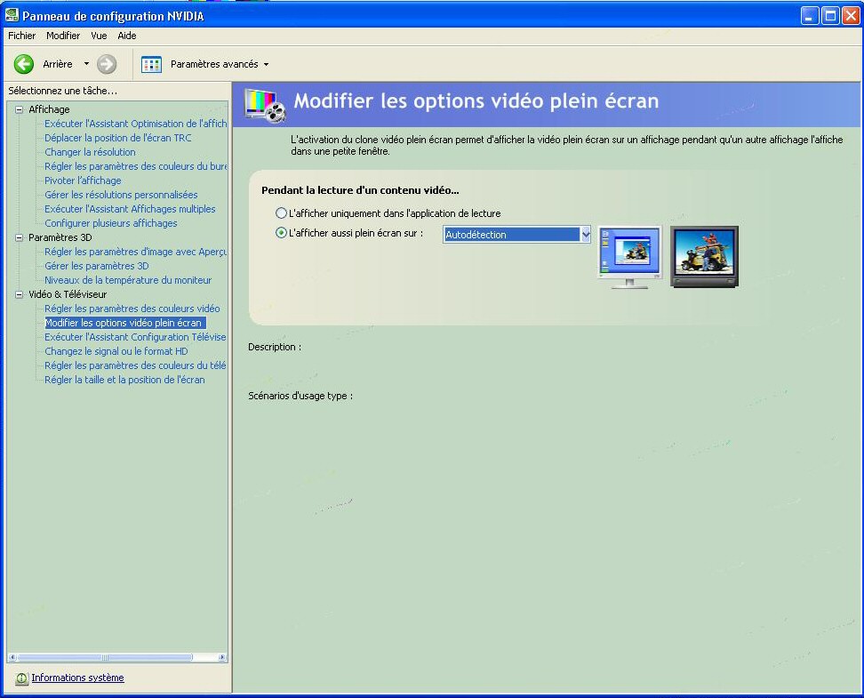864x698 pixels.
Task: Open Régler les paramètres des couleurs vidéo
Action: coord(132,309)
